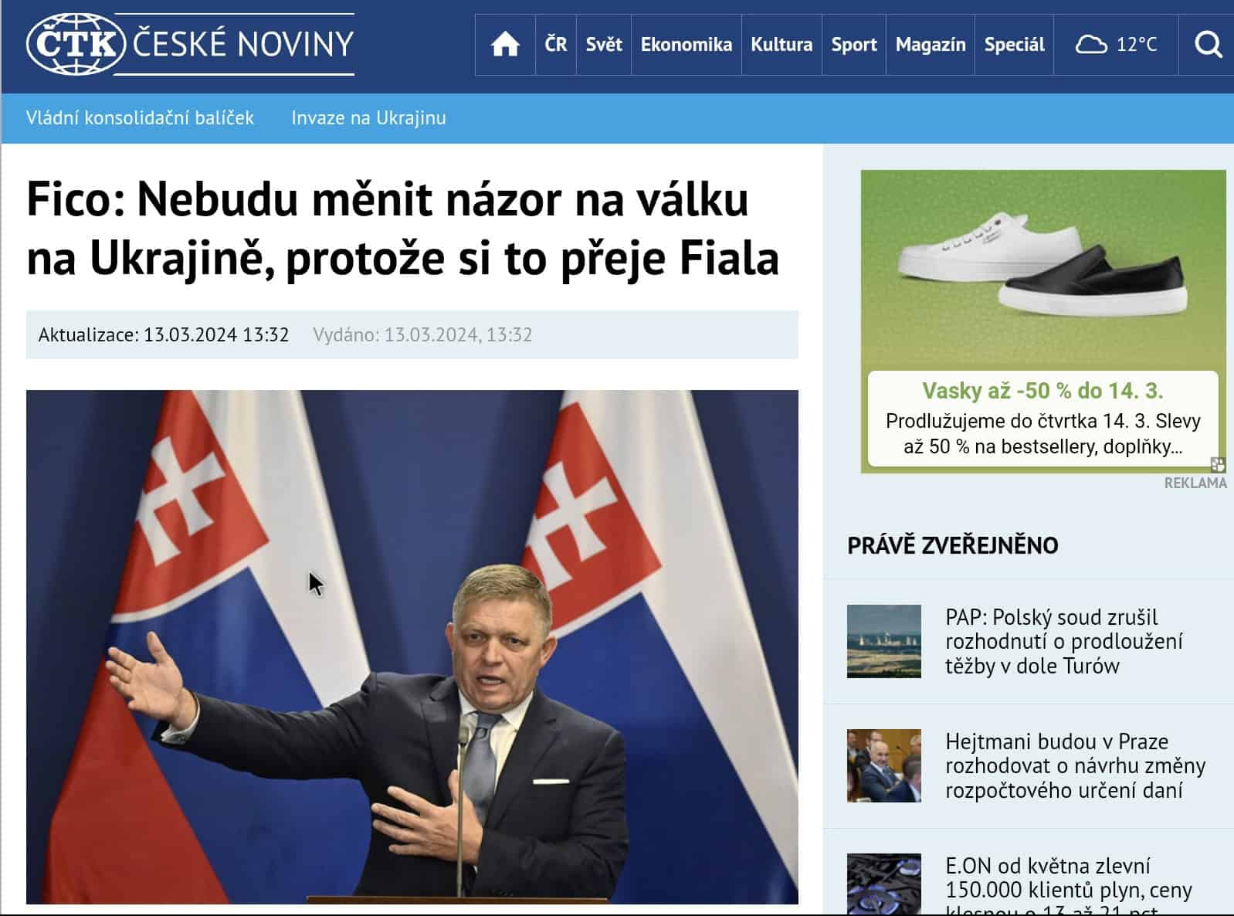Click the E.ON gas burner thumbnail
Image resolution: width=1234 pixels, height=916 pixels.
884,884
